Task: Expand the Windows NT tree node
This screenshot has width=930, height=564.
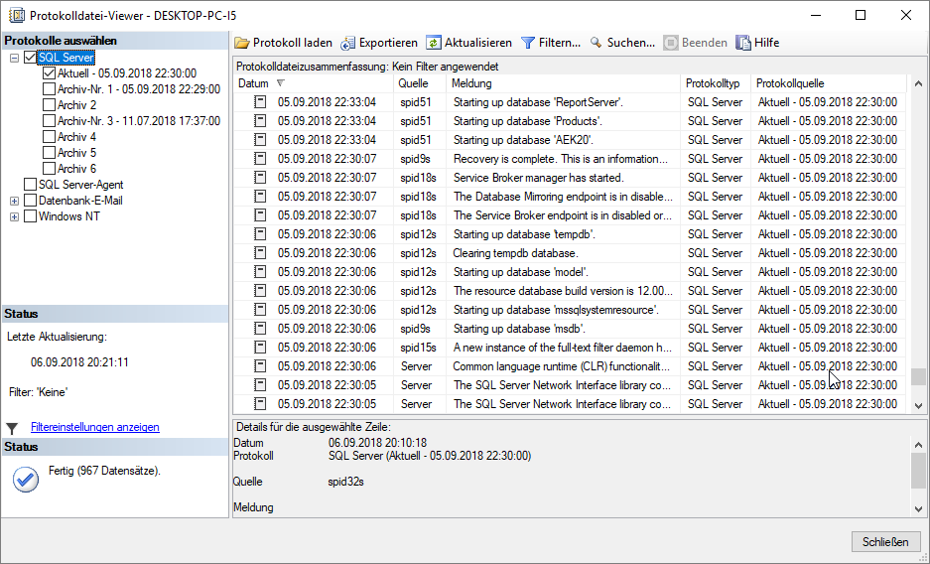Action: [14, 217]
